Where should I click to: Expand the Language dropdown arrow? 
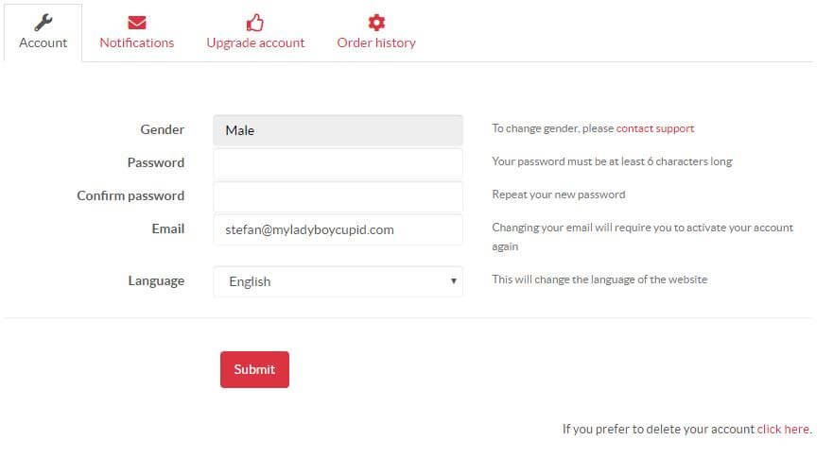pyautogui.click(x=453, y=280)
